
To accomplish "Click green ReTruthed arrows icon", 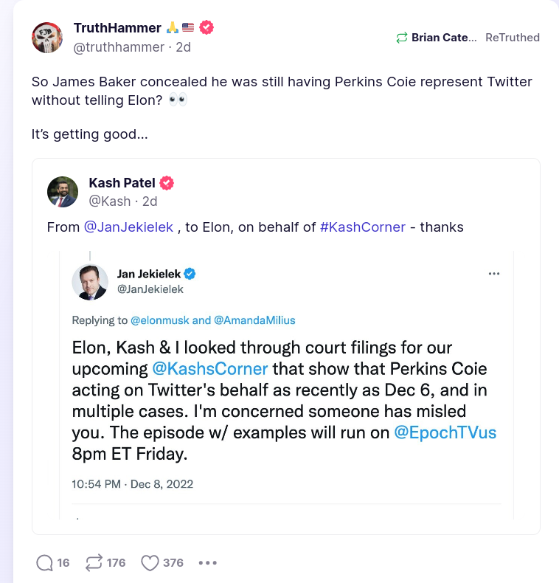I will tap(402, 38).
